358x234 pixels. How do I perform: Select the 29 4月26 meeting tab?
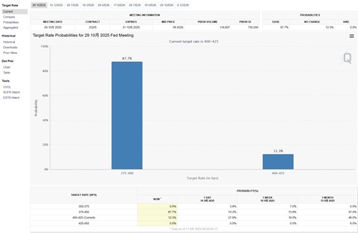pyautogui.click(x=103, y=5)
